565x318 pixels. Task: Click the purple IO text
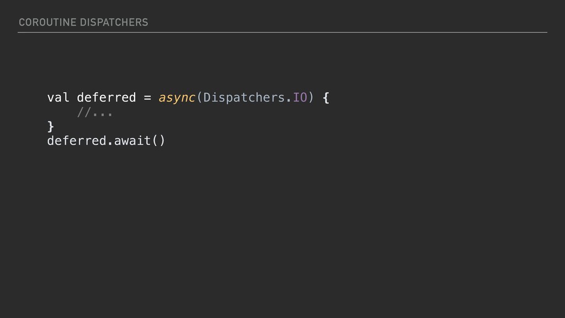point(300,98)
